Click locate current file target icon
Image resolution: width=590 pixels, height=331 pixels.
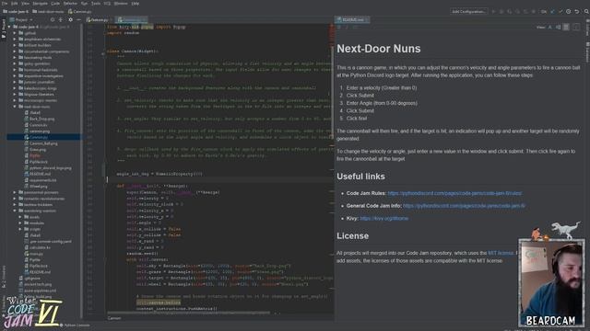pyautogui.click(x=53, y=19)
